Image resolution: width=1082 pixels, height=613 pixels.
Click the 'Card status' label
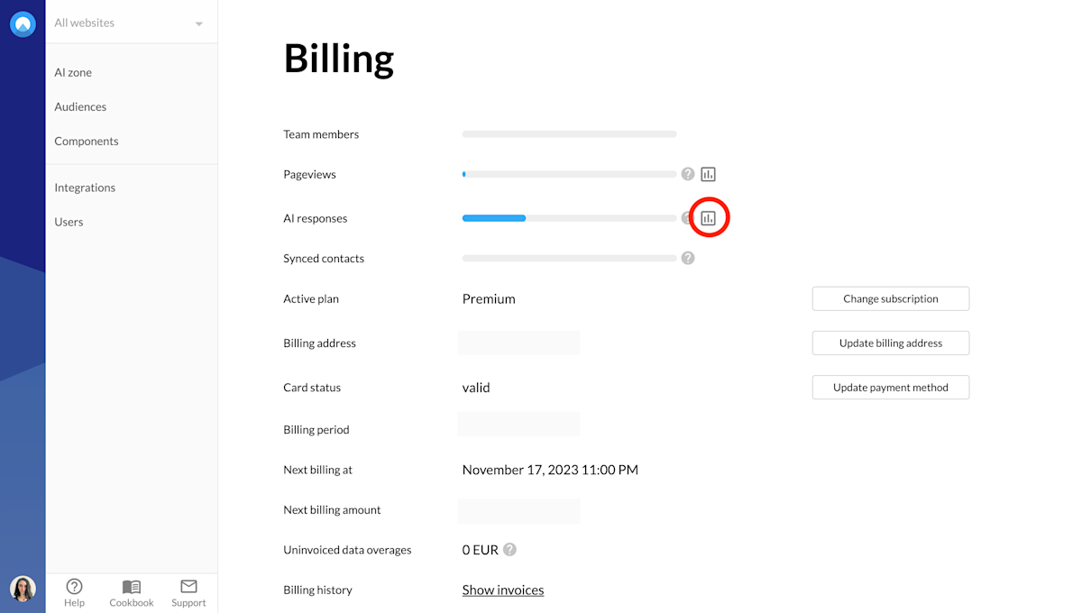[312, 388]
